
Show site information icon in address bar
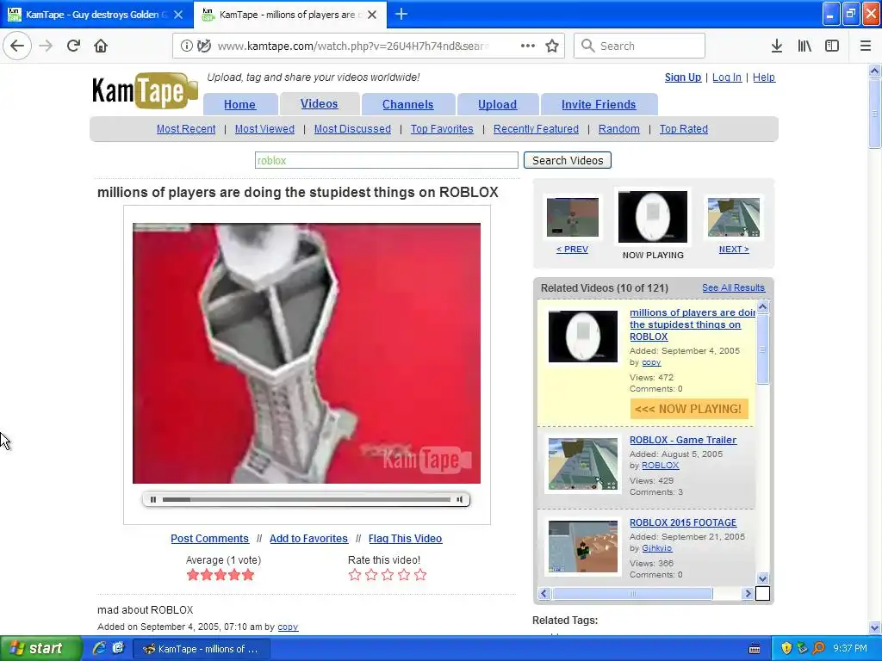186,46
